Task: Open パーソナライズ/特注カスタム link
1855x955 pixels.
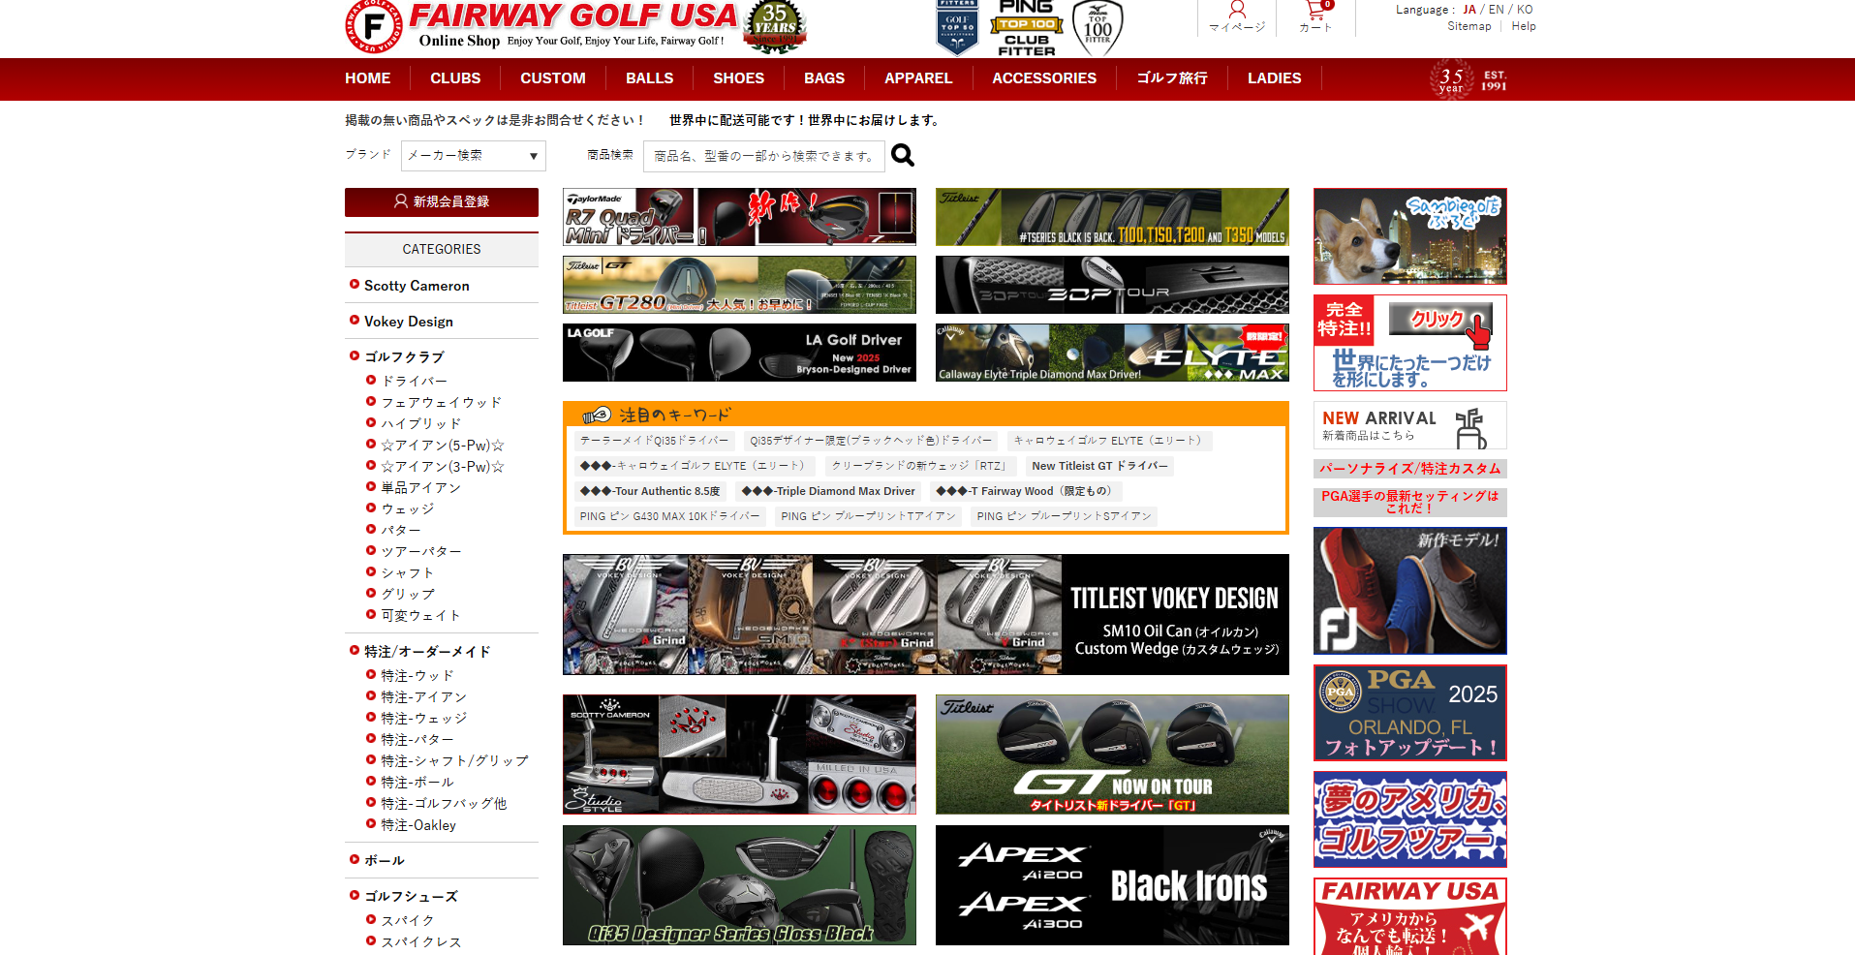Action: point(1410,469)
